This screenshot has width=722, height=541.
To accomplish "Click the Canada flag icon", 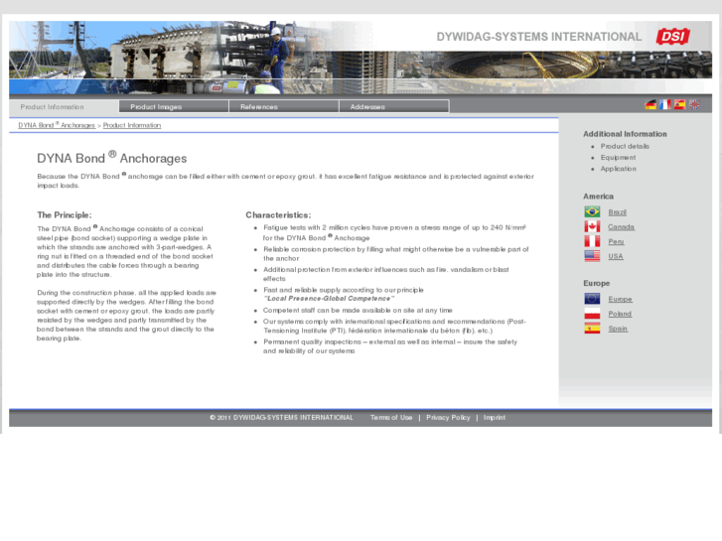I will tap(592, 226).
